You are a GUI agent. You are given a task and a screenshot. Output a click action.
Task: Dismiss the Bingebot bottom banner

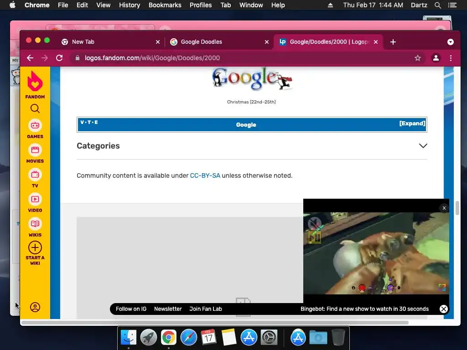[443, 309]
